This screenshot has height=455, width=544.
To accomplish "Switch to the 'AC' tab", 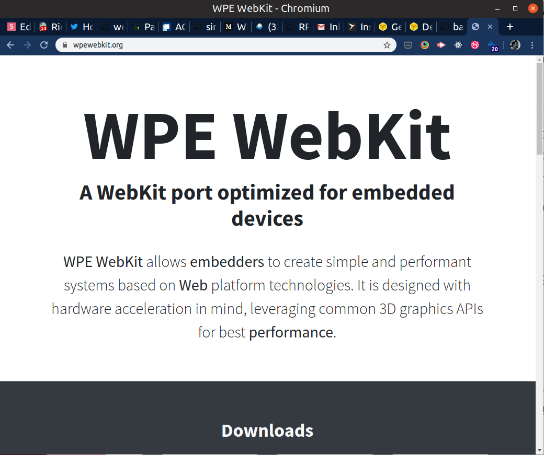I will (x=175, y=27).
